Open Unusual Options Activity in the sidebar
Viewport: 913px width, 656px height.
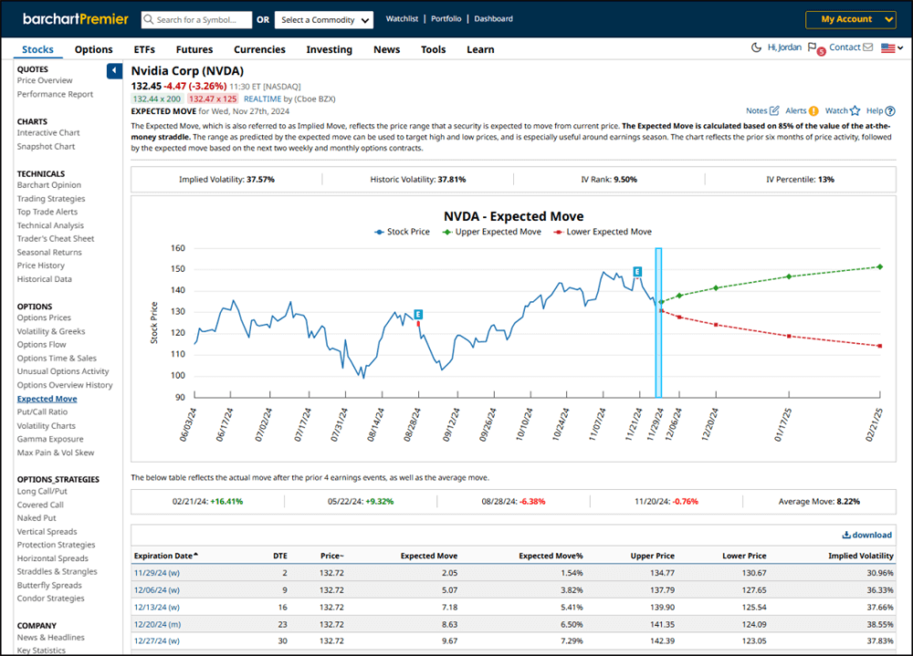[x=63, y=371]
